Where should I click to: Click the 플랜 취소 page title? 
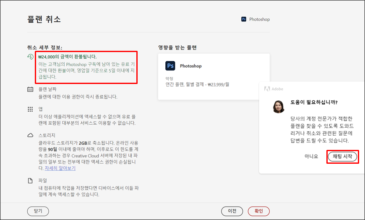[44, 19]
